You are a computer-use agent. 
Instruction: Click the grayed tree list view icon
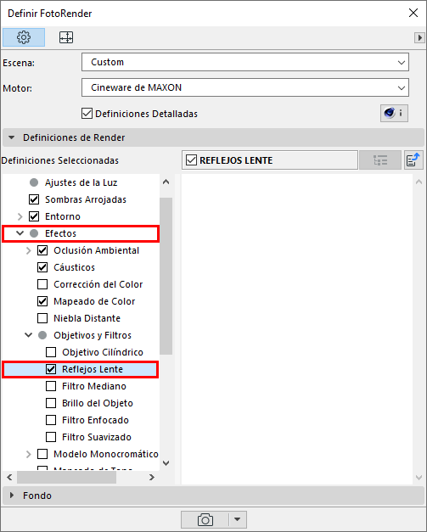point(380,160)
